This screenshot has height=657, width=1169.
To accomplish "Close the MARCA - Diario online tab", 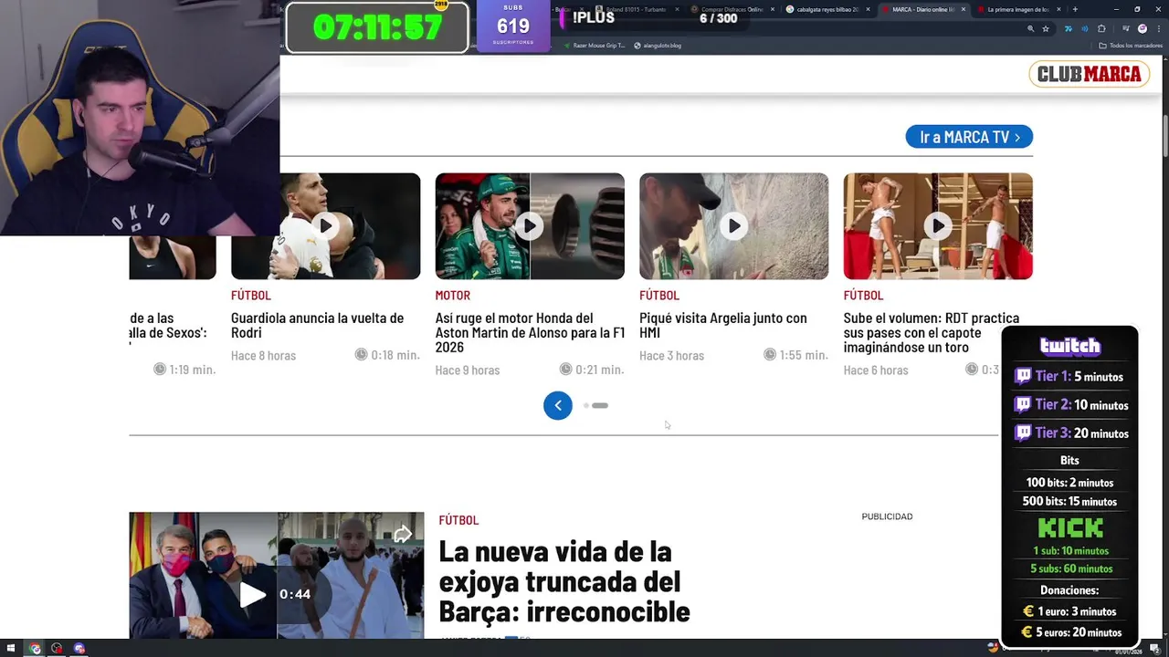I will click(x=963, y=9).
